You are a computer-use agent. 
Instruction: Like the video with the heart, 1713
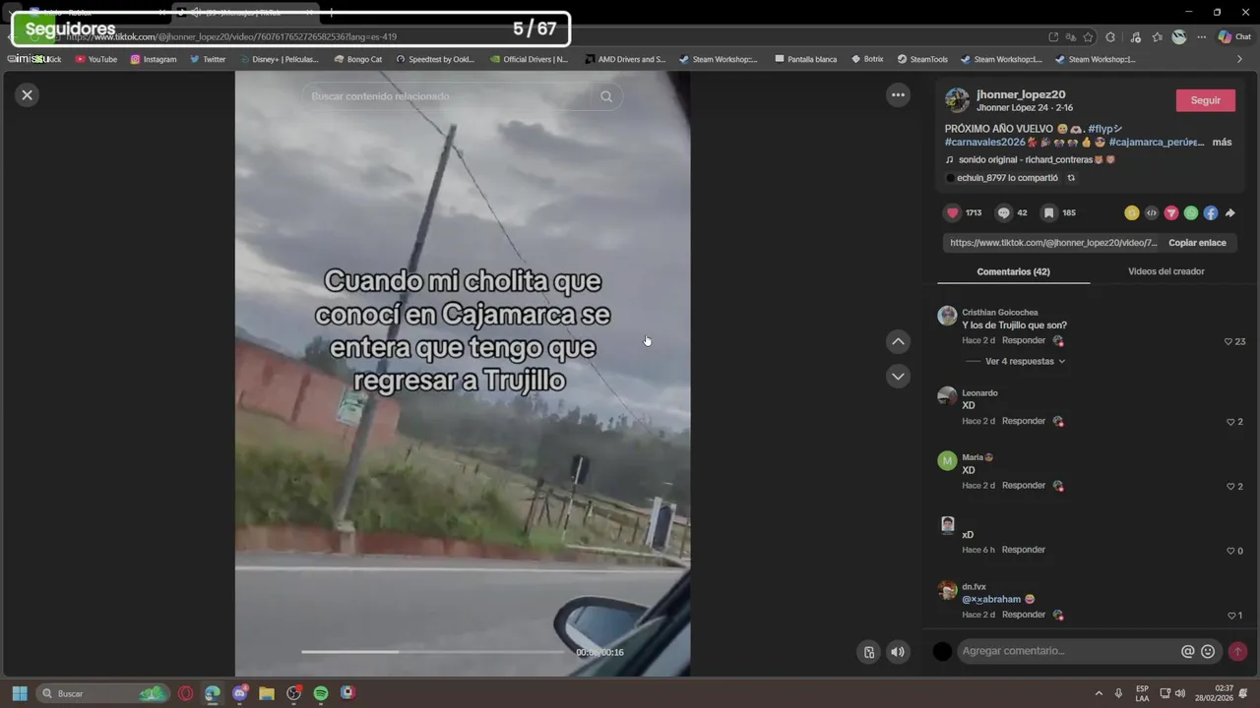pos(953,212)
